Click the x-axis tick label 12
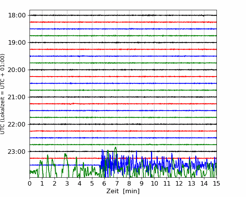The width and height of the screenshot is (246, 197). pyautogui.click(x=179, y=183)
